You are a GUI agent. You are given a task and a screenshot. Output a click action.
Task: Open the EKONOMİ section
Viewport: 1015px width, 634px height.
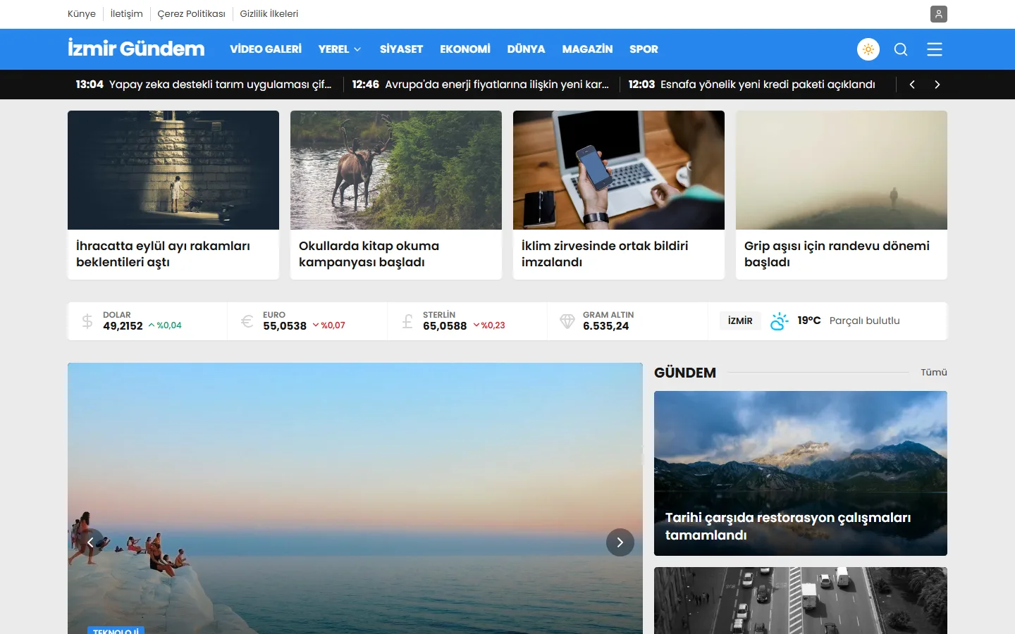click(465, 49)
